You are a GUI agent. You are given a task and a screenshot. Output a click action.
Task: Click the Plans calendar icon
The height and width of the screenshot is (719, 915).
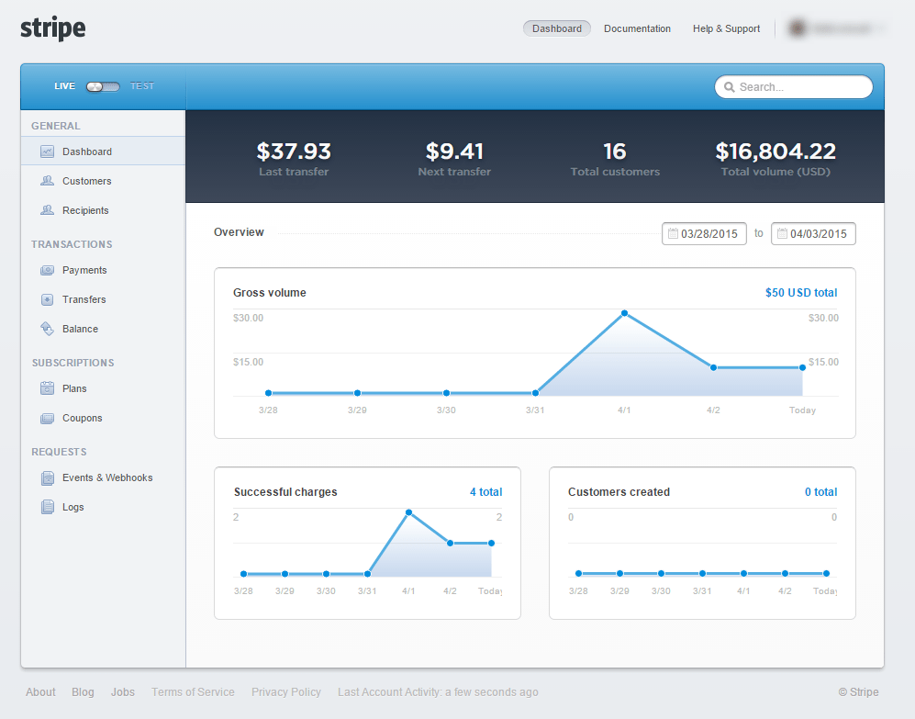click(48, 388)
